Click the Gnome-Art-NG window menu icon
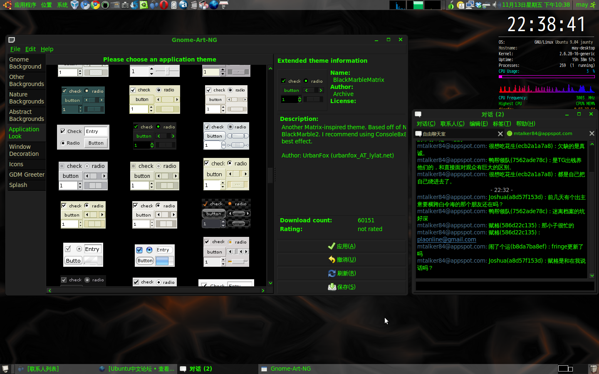 click(12, 40)
